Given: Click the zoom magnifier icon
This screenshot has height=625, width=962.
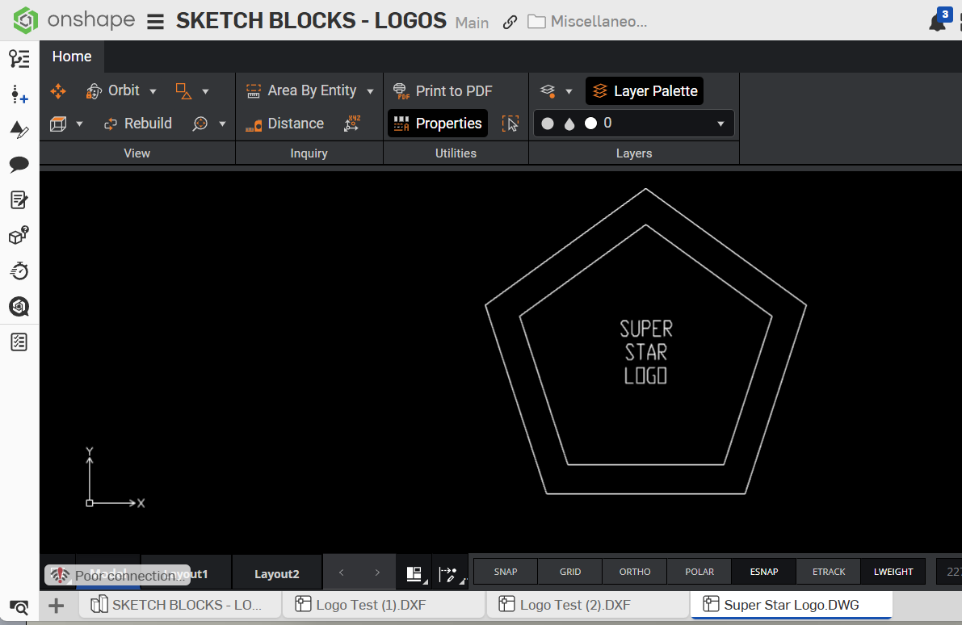Looking at the screenshot, I should tap(200, 124).
